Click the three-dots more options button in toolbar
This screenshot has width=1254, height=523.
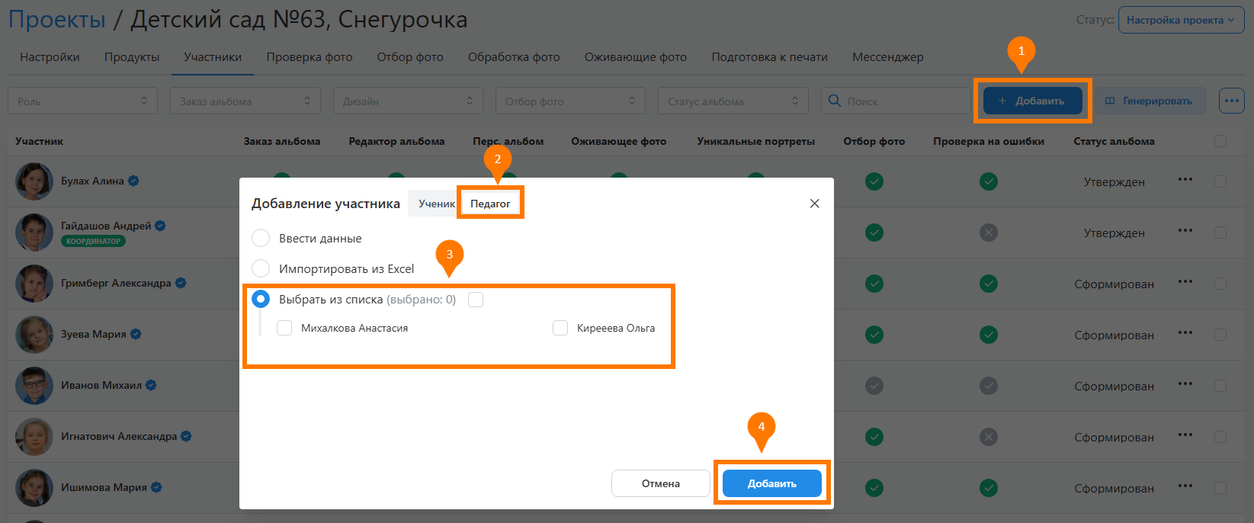click(1231, 101)
